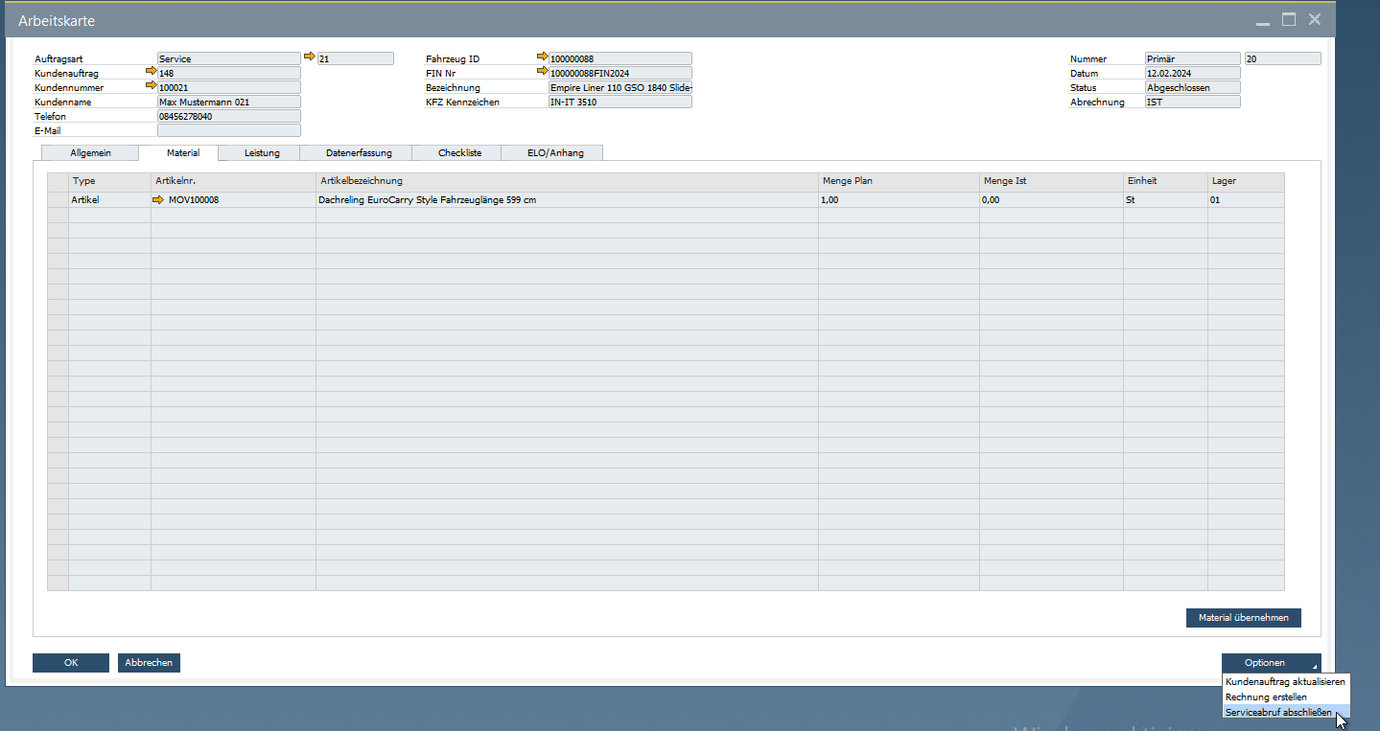Open the Leistung tab
1380x731 pixels.
point(261,152)
